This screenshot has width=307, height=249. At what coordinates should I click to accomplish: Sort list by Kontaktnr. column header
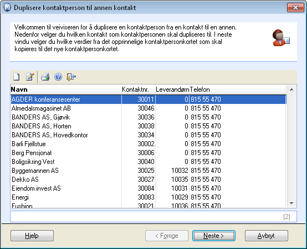(x=139, y=89)
